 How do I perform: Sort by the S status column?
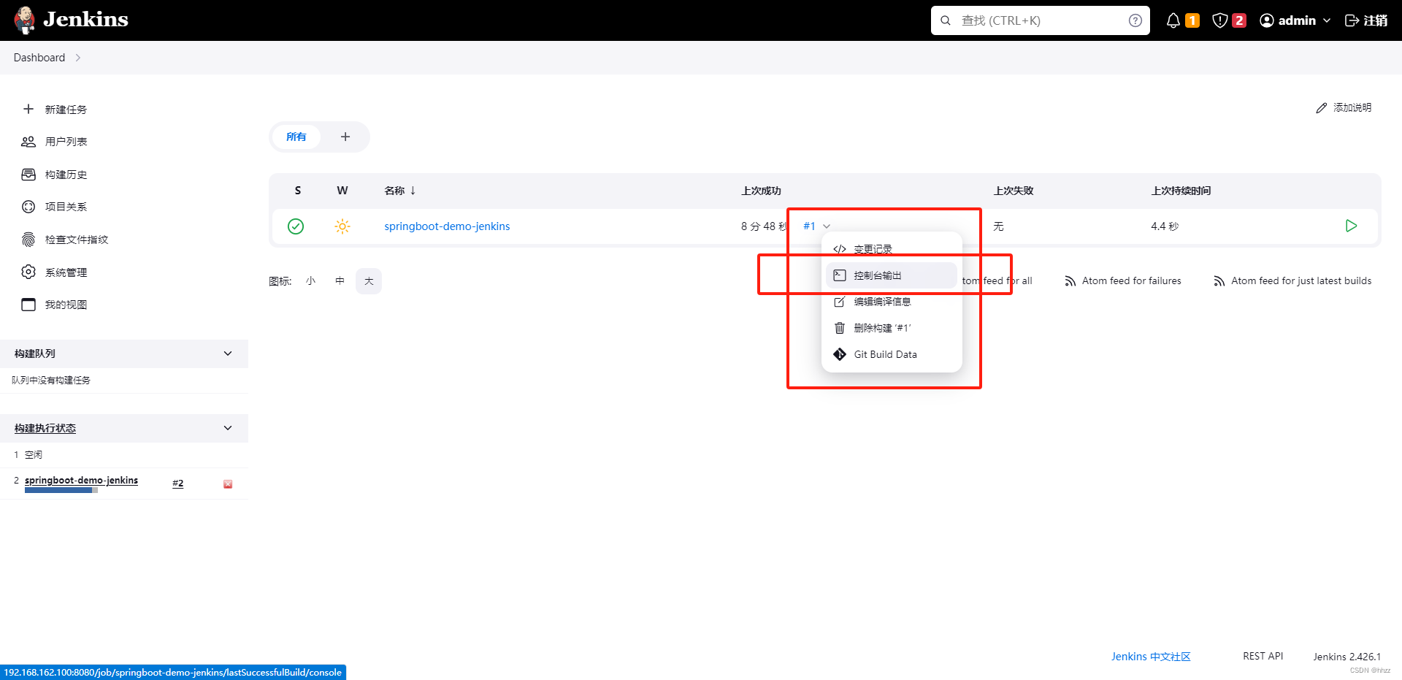pyautogui.click(x=298, y=191)
